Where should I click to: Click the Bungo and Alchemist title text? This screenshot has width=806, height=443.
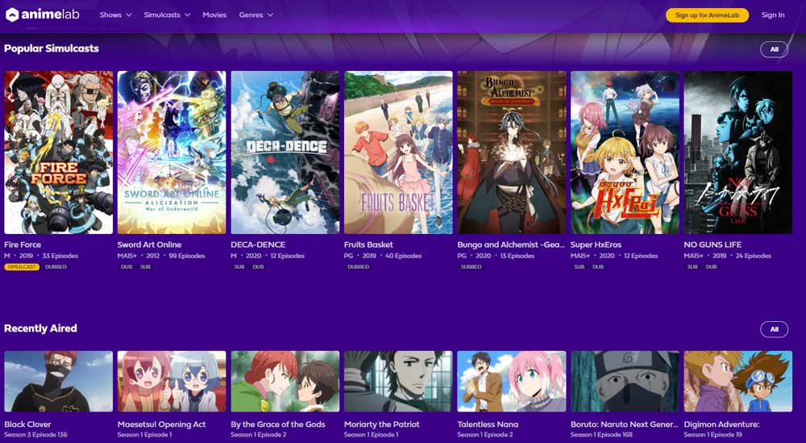(x=511, y=244)
